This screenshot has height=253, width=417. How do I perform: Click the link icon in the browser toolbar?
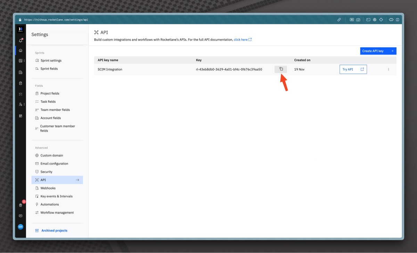pyautogui.click(x=339, y=20)
